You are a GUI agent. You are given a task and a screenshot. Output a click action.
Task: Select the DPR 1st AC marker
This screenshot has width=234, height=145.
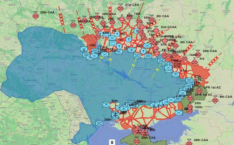click(190, 98)
